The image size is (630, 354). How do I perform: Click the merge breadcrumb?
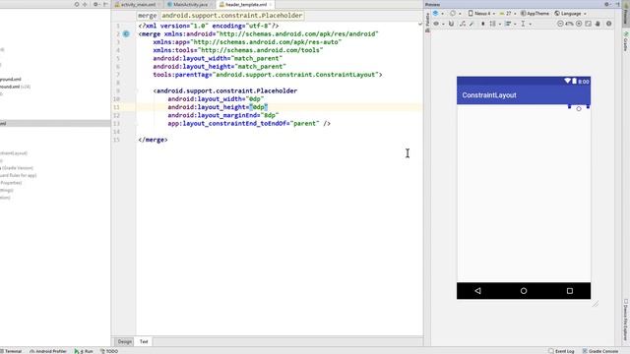click(x=147, y=16)
